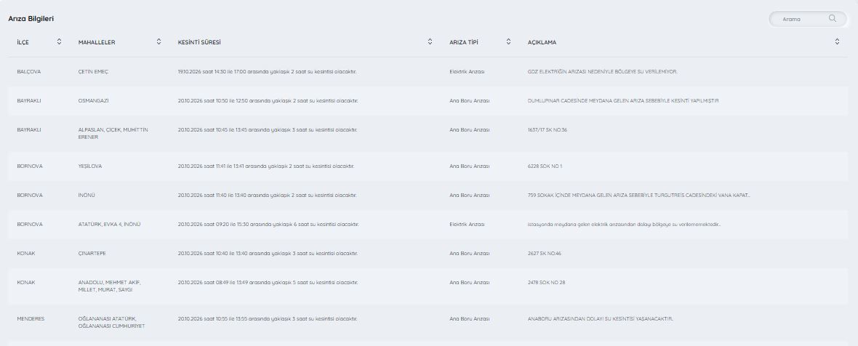The image size is (858, 346).
Task: Click the KESİNTİ SÜRESİ column header
Action: (199, 42)
